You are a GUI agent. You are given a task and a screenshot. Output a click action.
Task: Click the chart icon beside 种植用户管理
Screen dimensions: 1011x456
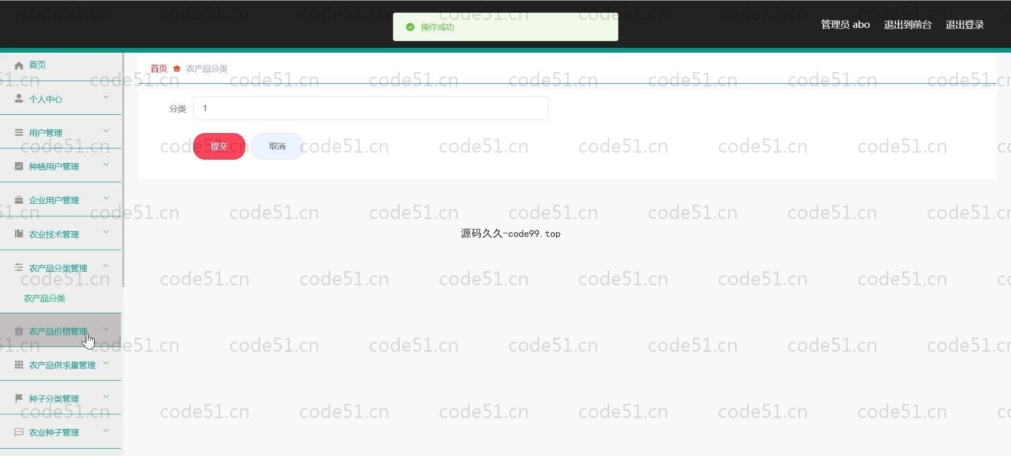19,166
